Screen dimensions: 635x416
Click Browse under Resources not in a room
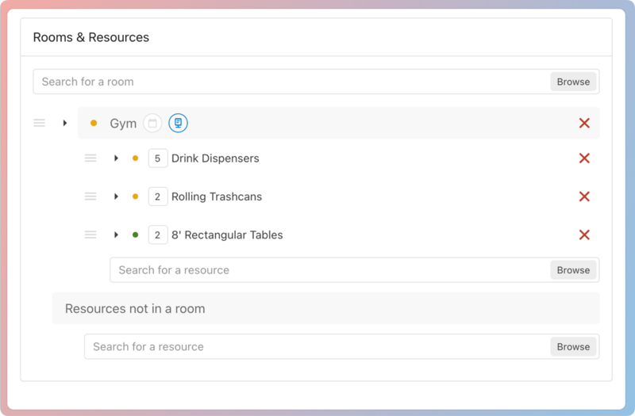point(572,346)
